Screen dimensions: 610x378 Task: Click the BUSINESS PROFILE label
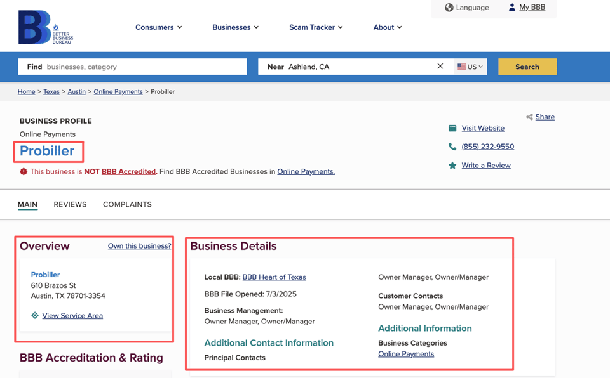(x=56, y=121)
